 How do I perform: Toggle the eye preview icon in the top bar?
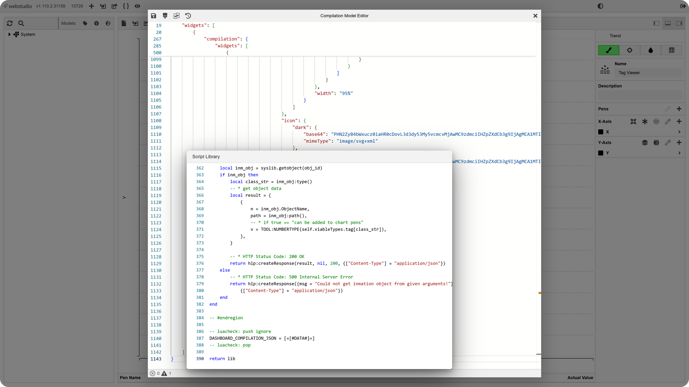[x=137, y=6]
